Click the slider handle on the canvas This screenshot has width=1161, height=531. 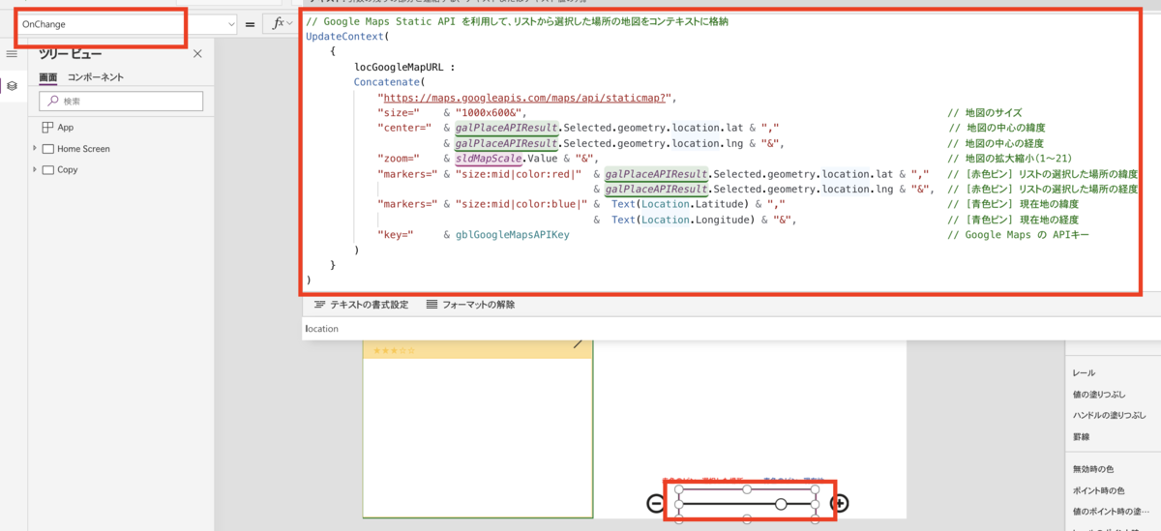pyautogui.click(x=781, y=504)
